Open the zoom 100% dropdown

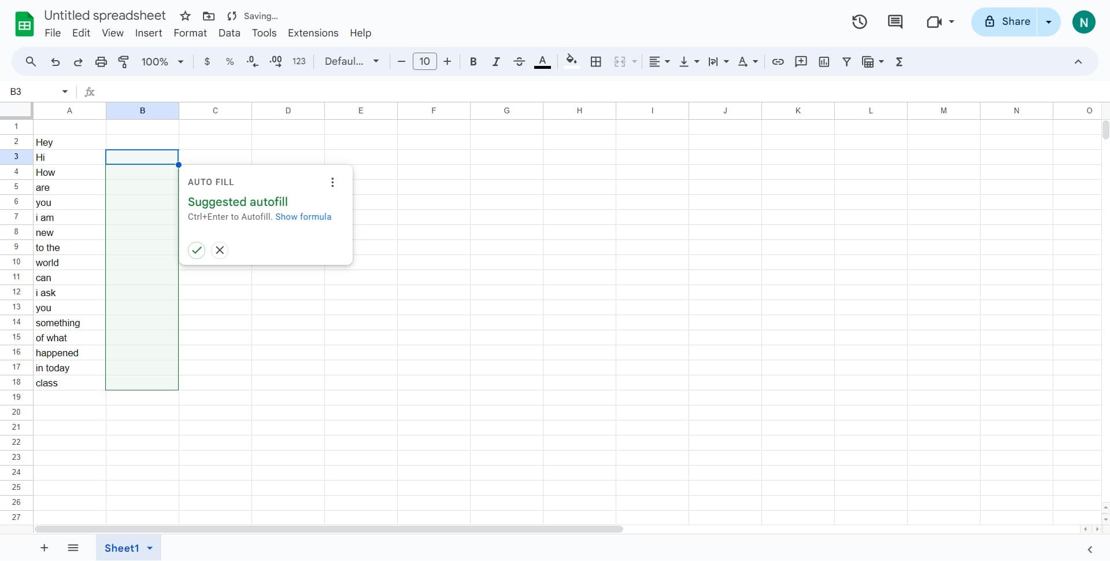point(162,62)
